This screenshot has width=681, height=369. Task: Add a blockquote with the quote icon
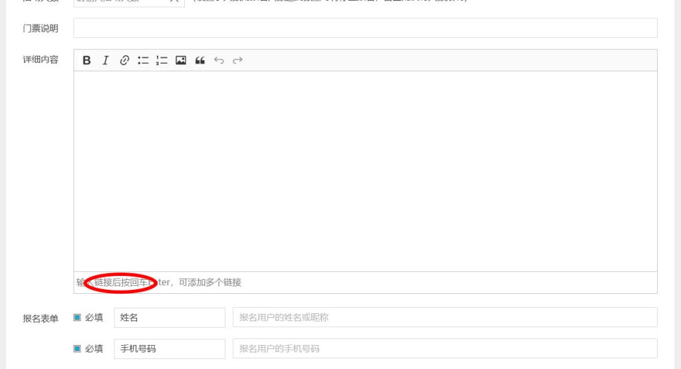point(200,61)
